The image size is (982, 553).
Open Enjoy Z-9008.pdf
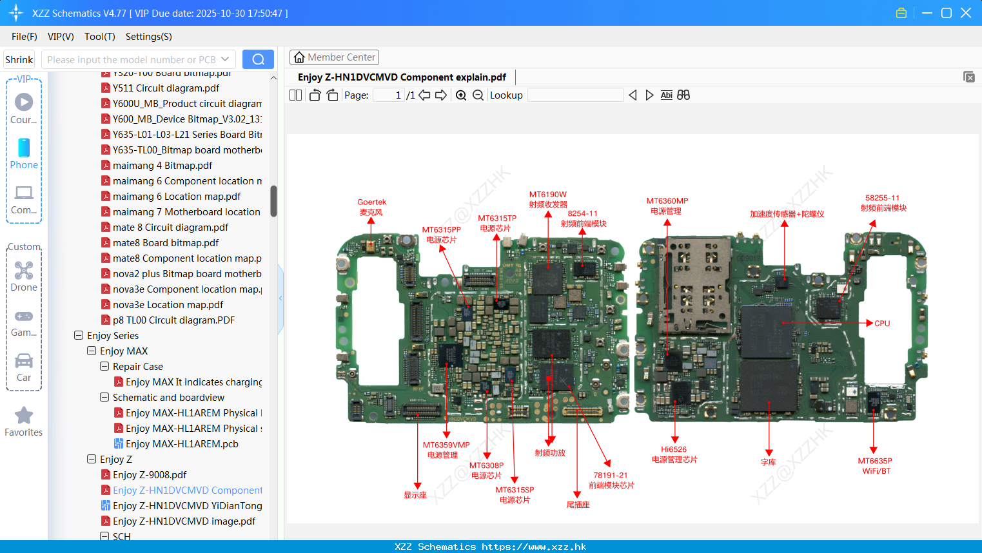point(150,474)
